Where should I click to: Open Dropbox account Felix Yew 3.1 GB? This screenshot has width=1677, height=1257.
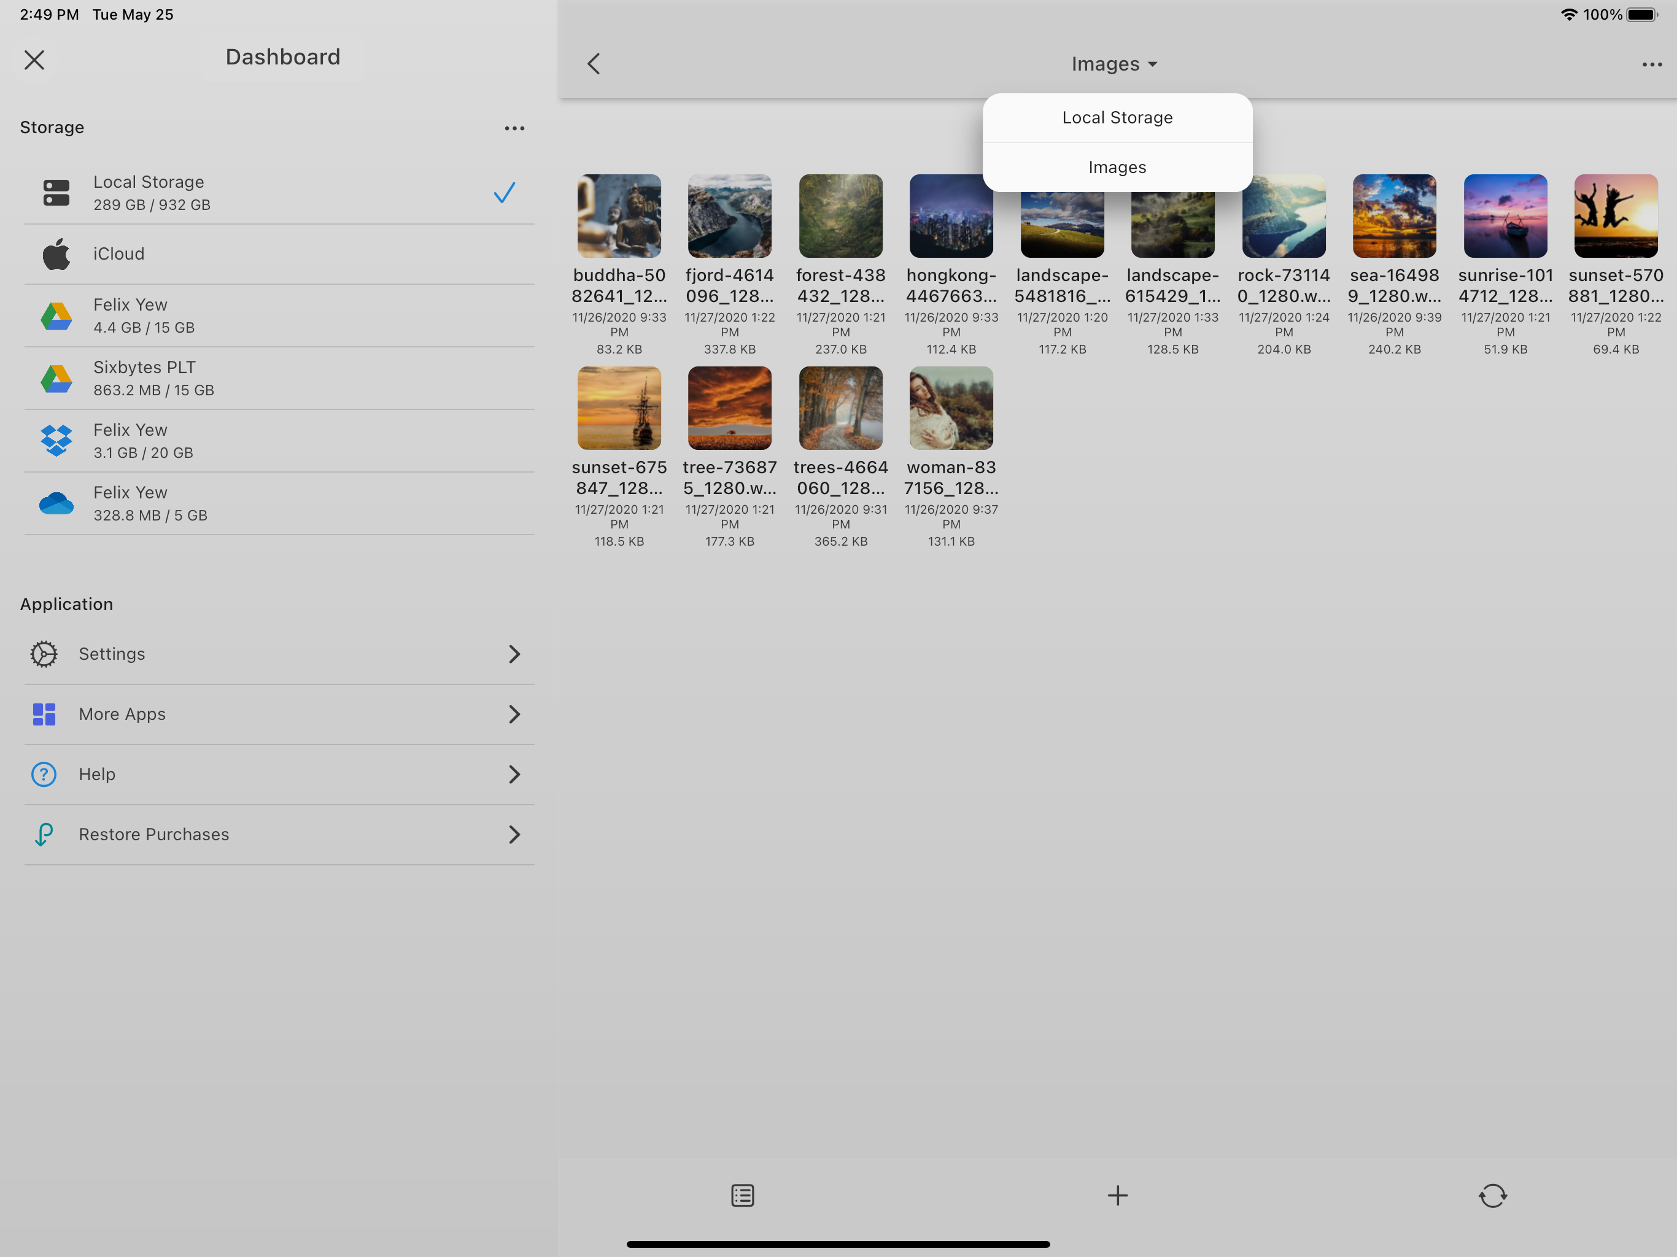click(278, 441)
